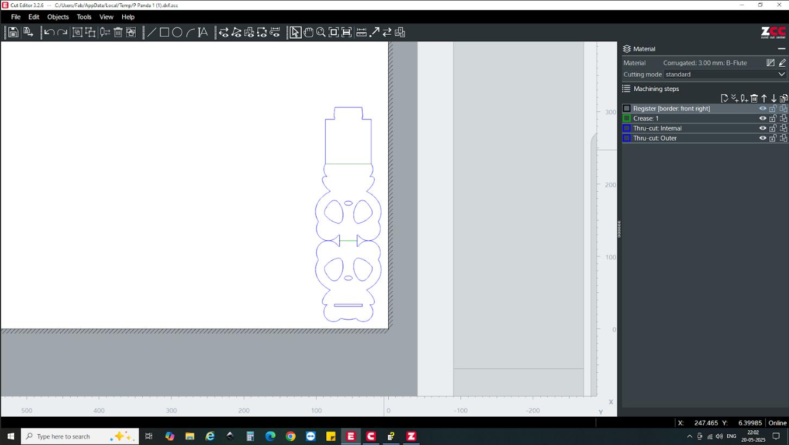Click the swap arrows toolbar icon
This screenshot has height=445, width=789.
coord(387,33)
